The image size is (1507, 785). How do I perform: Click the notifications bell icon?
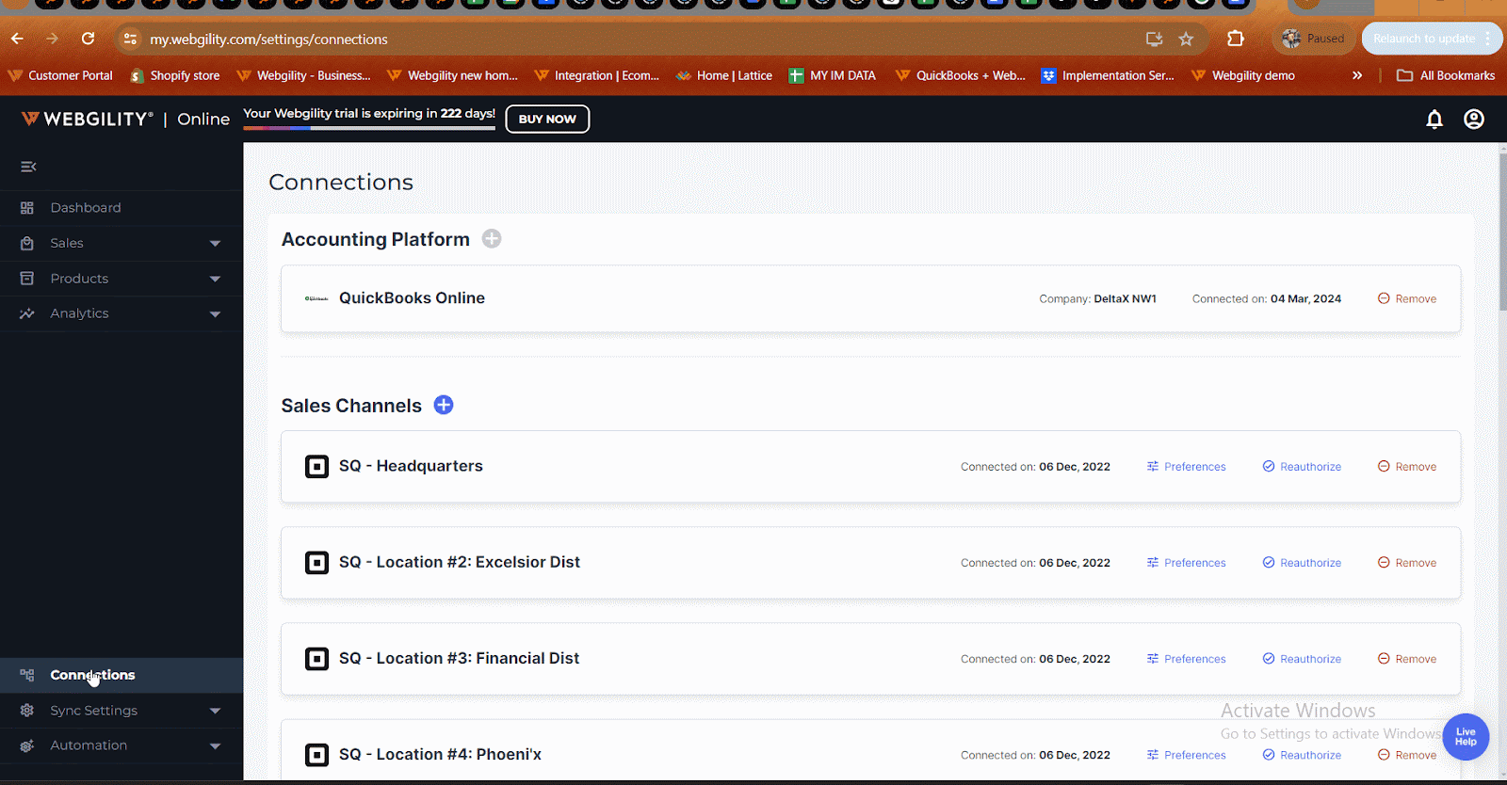1434,120
